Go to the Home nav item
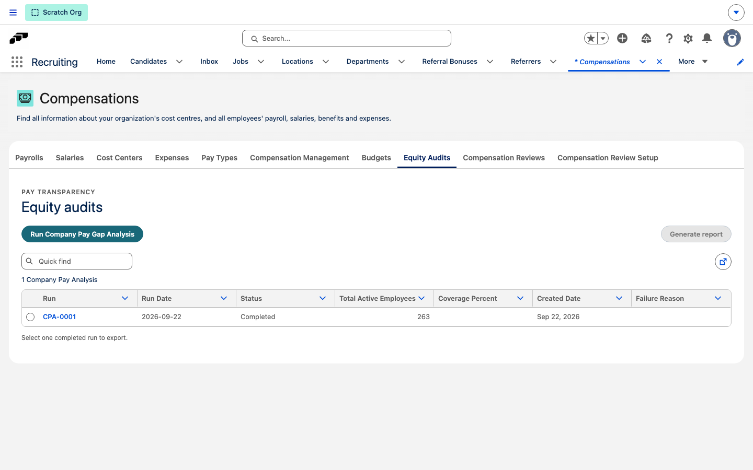 (x=106, y=62)
